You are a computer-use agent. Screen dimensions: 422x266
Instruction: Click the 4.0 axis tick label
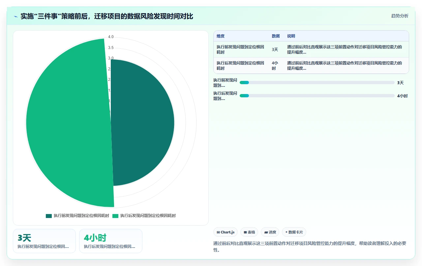coord(111,37)
